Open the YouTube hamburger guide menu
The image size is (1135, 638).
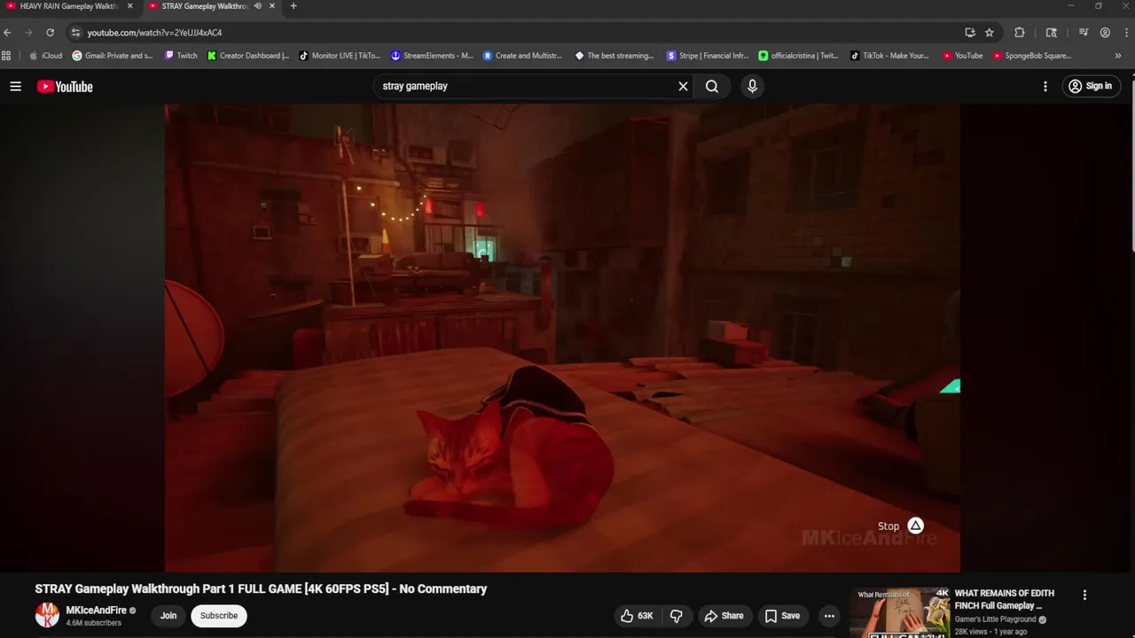pyautogui.click(x=15, y=86)
